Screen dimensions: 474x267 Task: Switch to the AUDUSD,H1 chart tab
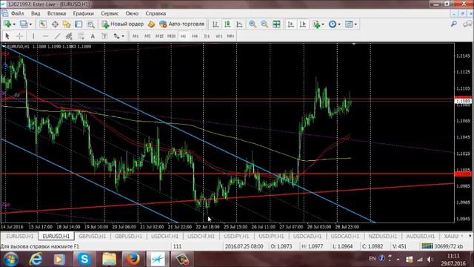421,236
